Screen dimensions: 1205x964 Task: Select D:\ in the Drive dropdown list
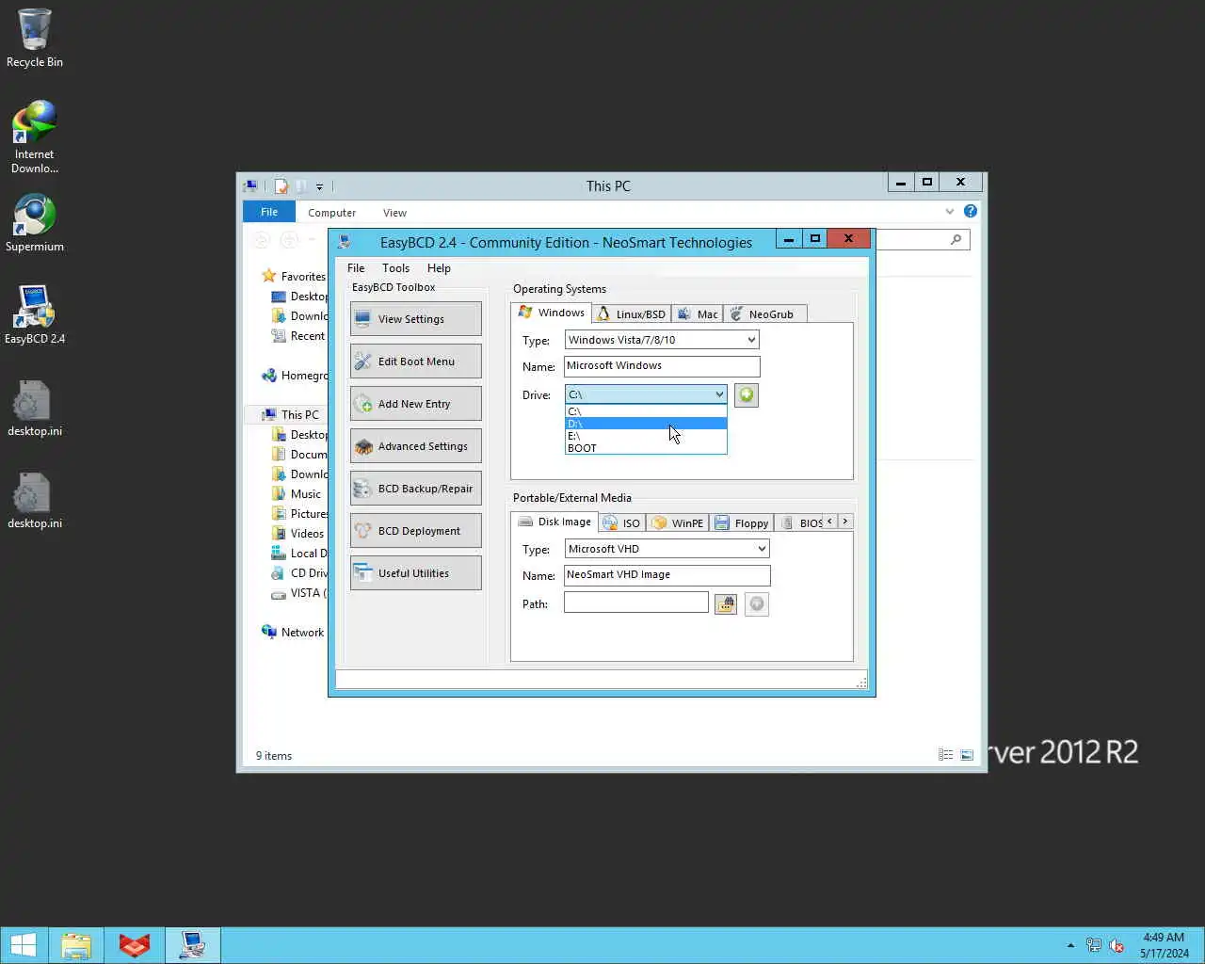pyautogui.click(x=646, y=424)
